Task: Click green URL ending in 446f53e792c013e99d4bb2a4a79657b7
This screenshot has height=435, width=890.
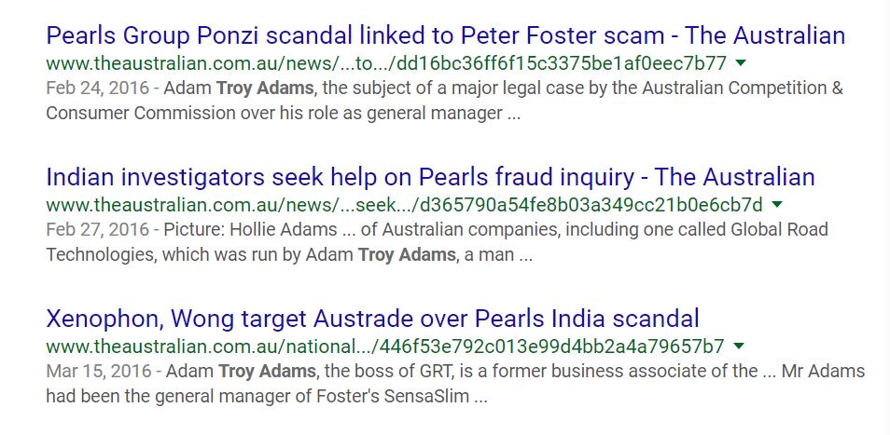Action: [x=385, y=347]
